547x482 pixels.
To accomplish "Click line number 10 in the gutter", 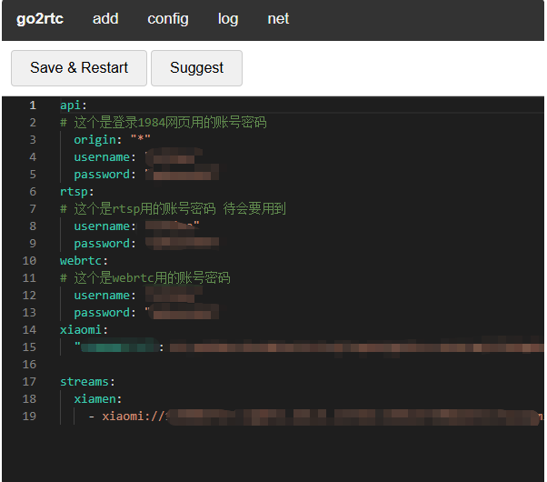I will coord(29,261).
